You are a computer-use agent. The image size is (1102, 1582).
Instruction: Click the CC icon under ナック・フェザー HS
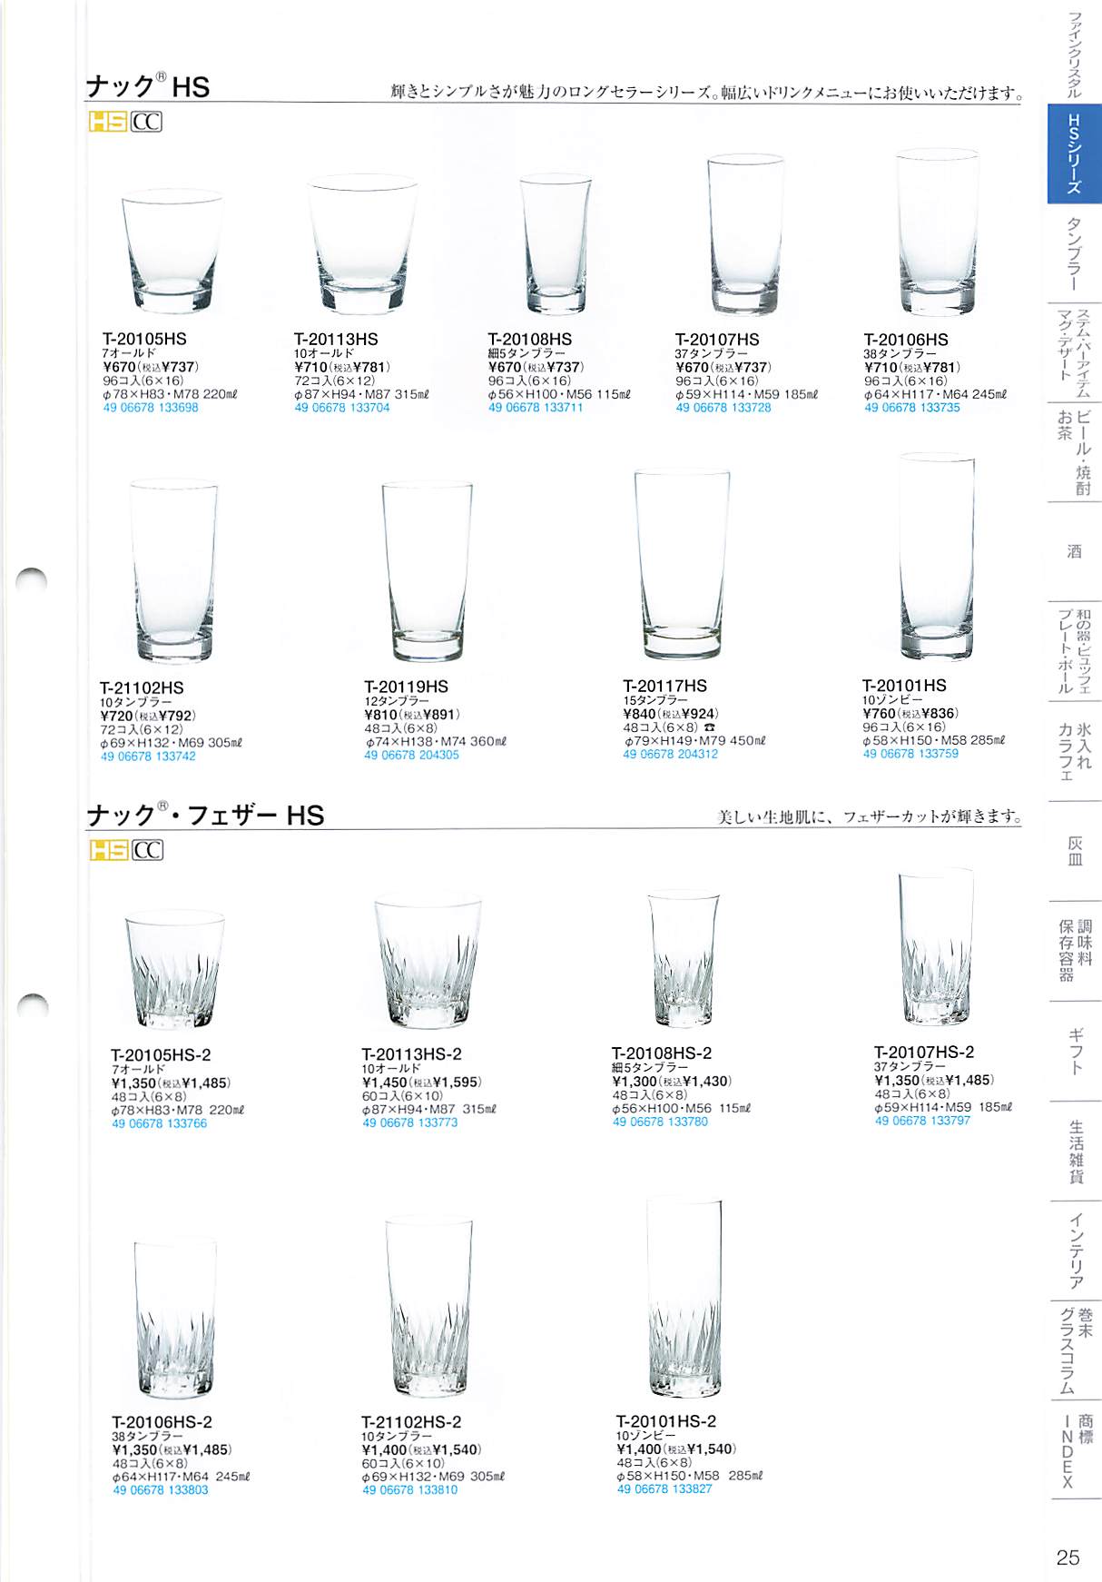pos(149,850)
